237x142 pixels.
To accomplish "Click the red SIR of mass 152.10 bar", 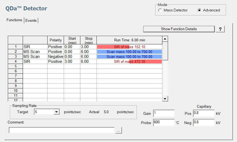I will (x=113, y=47).
